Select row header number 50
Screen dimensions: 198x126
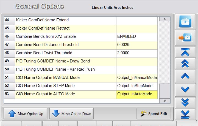(x=7, y=69)
